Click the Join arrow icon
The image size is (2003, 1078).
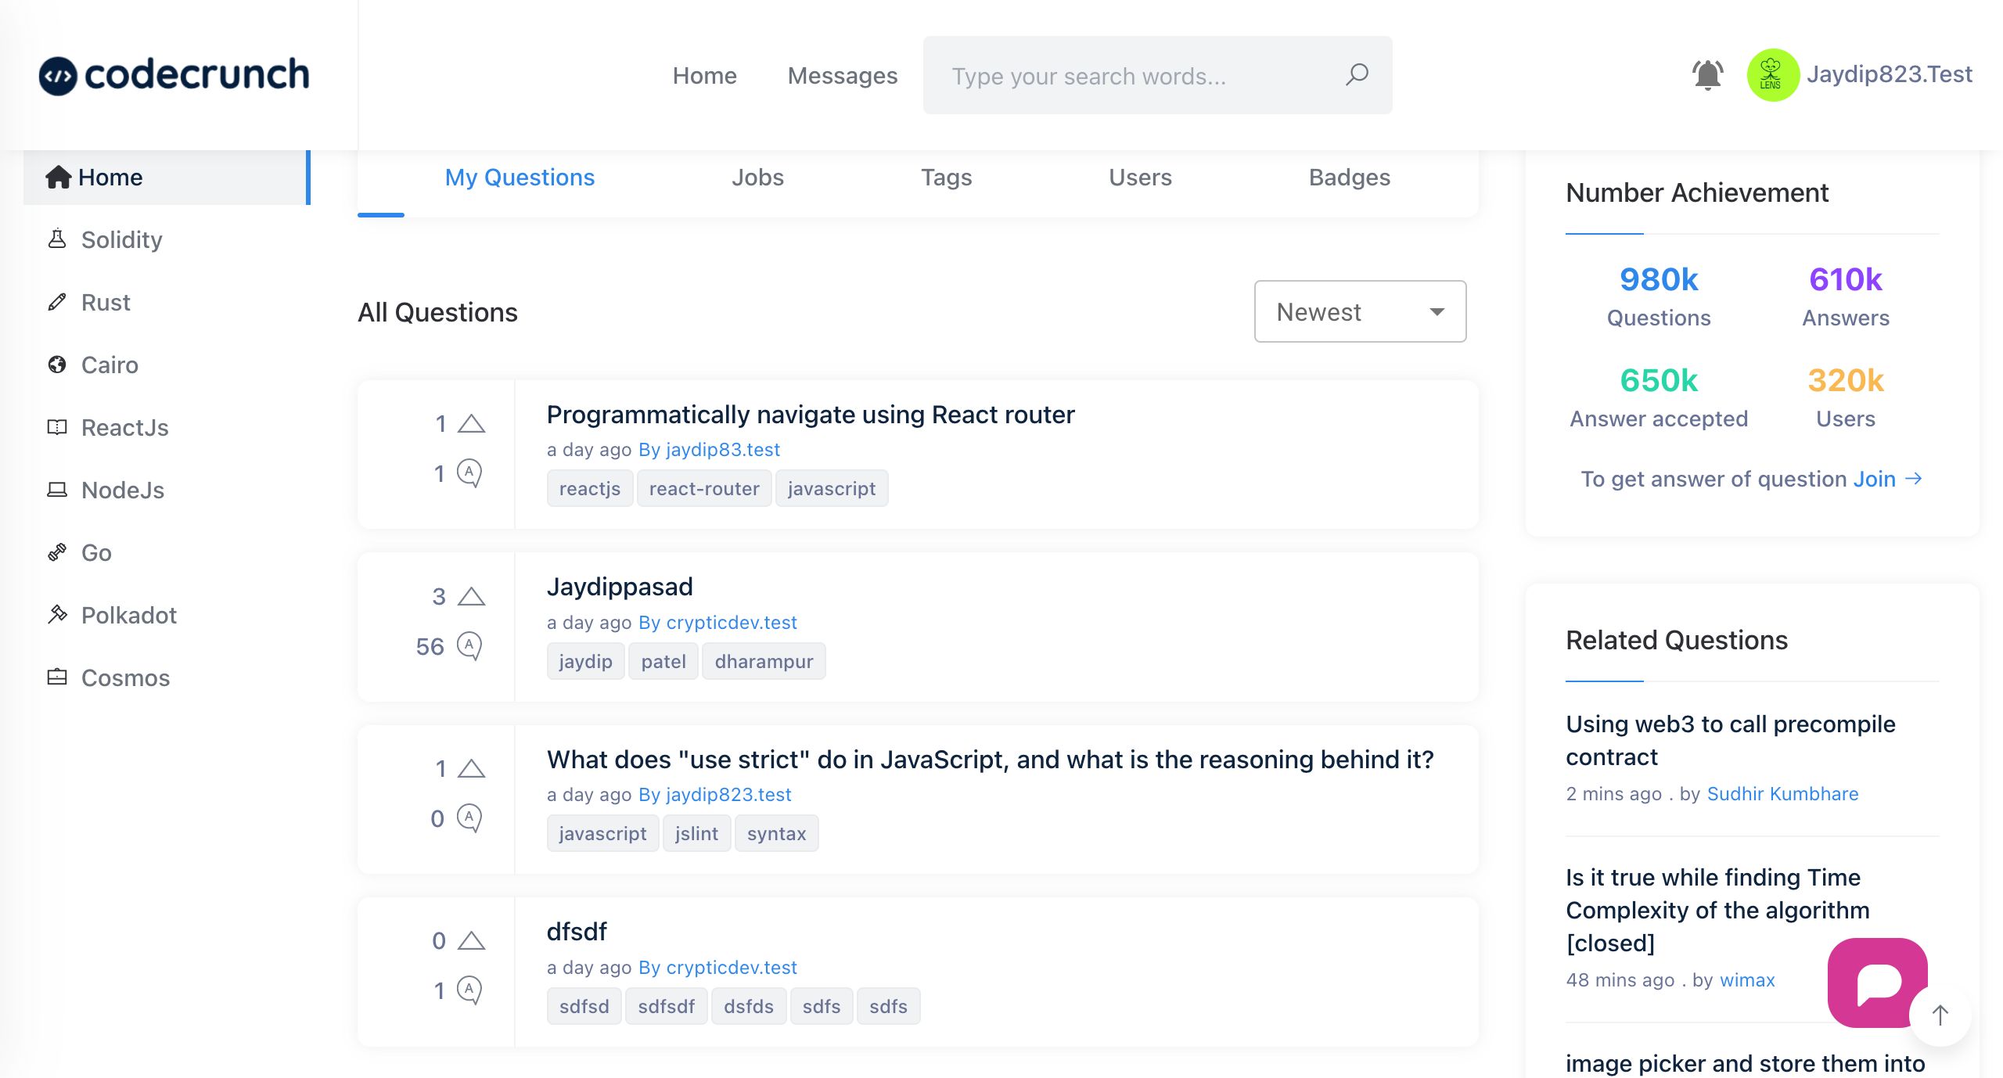click(x=1914, y=479)
